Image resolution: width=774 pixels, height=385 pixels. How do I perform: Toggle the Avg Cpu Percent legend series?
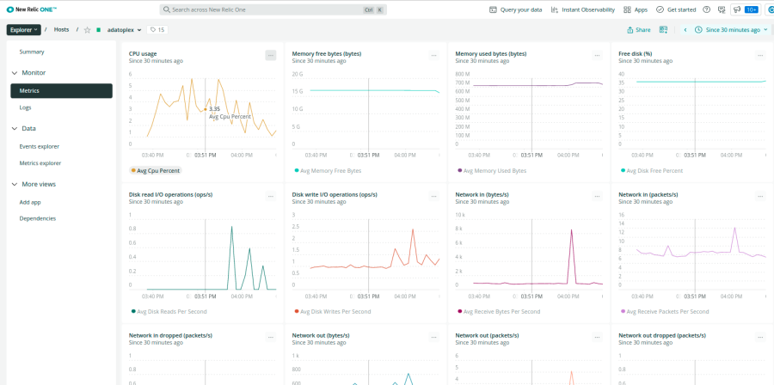pos(155,170)
